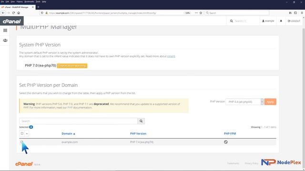Click the footer cPanel logo
Screen dimensions: 305x171
(24, 164)
